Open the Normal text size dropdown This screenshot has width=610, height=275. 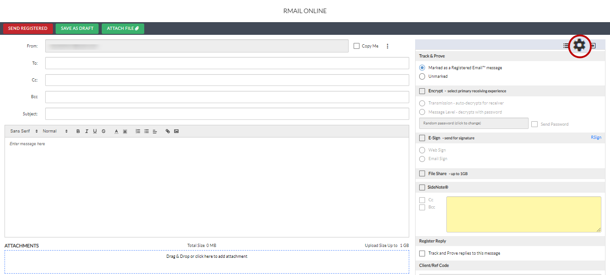coord(55,131)
